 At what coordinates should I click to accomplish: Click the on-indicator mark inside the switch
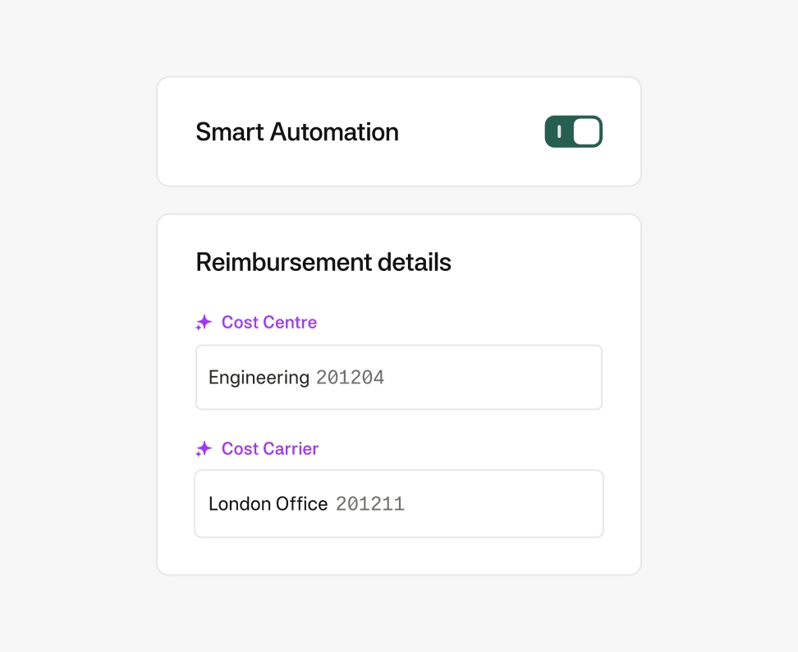pyautogui.click(x=559, y=131)
